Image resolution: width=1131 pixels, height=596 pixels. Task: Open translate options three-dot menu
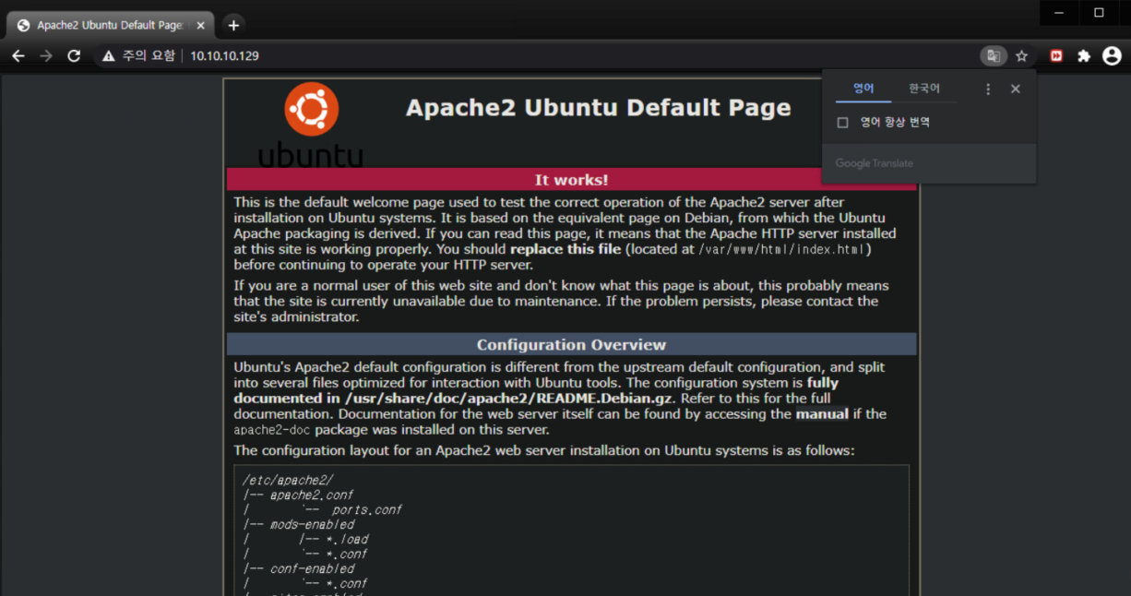(988, 89)
